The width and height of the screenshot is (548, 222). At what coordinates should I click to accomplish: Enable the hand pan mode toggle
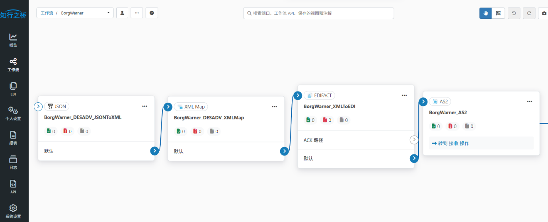[485, 13]
